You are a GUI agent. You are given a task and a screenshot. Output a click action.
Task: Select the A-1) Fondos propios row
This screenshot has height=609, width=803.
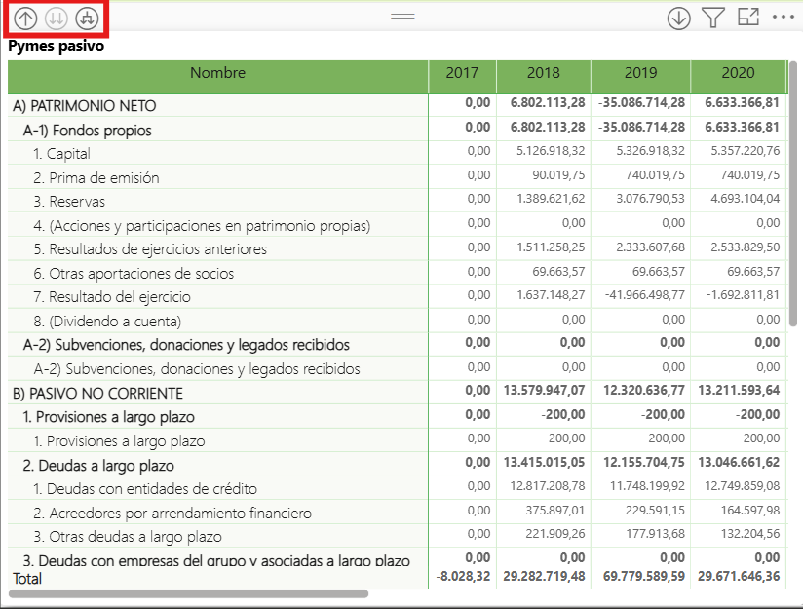point(88,130)
